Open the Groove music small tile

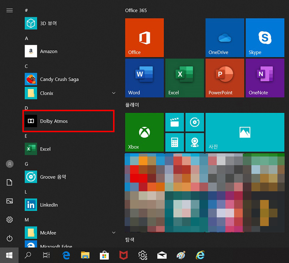(x=195, y=122)
